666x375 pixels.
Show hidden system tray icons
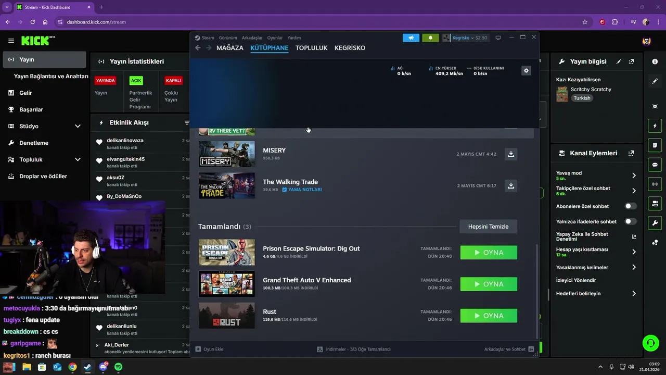[x=600, y=367]
